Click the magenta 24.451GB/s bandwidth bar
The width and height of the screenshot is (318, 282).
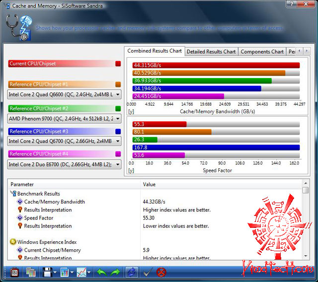click(178, 96)
